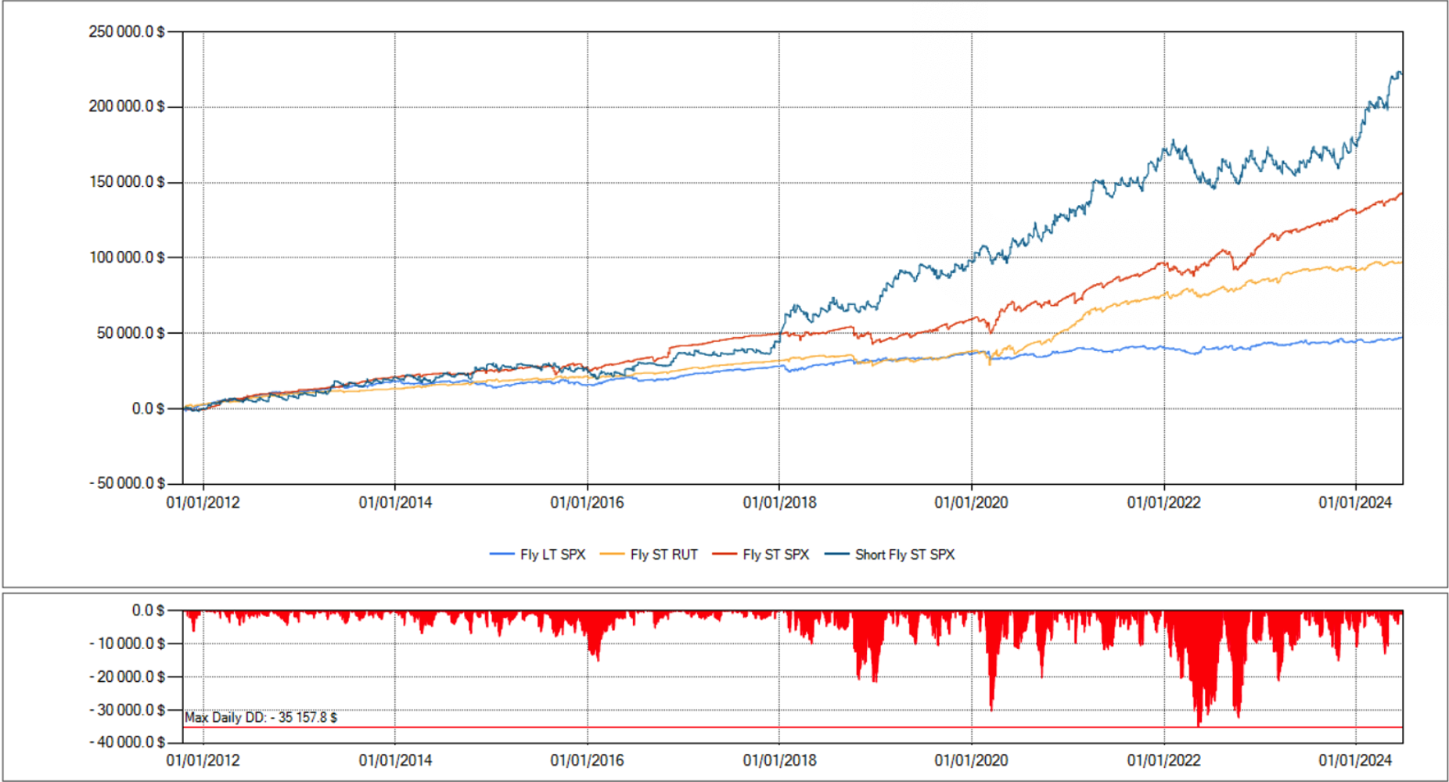
Task: Click the Short Fly ST SPX curve peak in 2024
Action: pyautogui.click(x=1398, y=74)
